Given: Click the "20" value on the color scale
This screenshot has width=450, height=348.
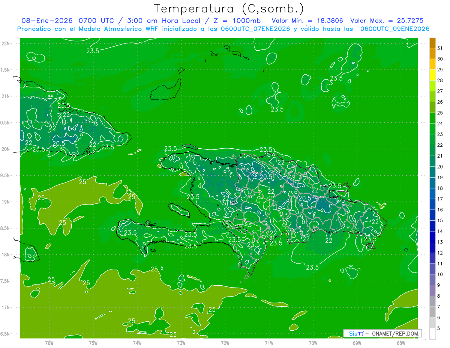Looking at the screenshot, I should click(441, 167).
